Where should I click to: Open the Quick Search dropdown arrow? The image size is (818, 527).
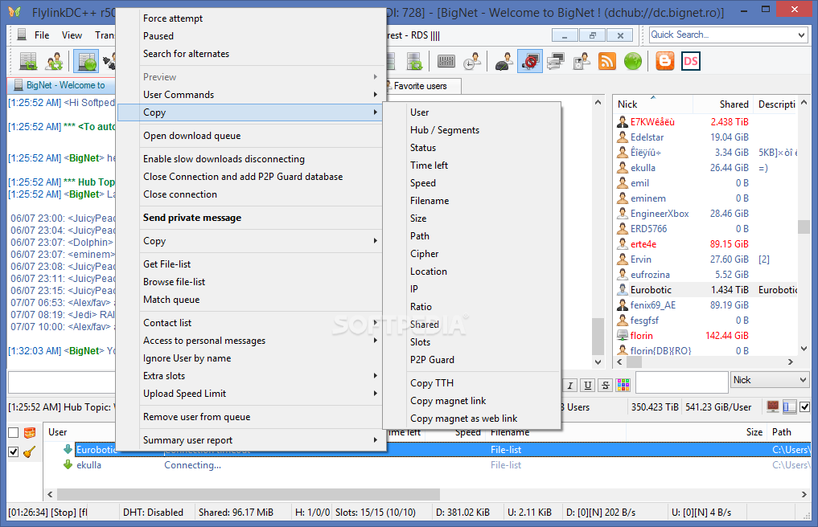click(801, 35)
